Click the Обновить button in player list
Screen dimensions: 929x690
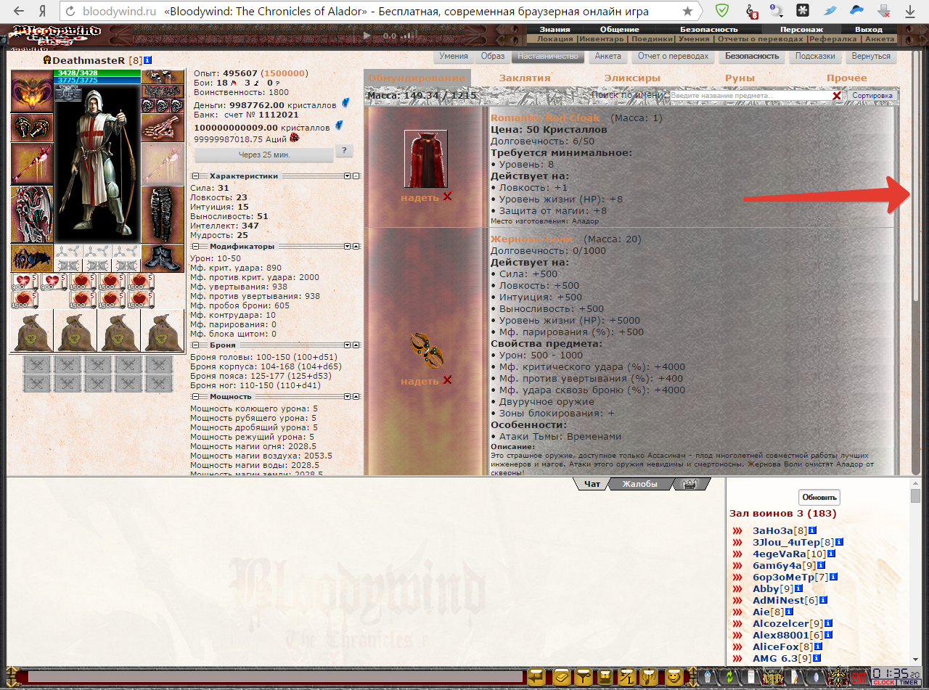819,497
